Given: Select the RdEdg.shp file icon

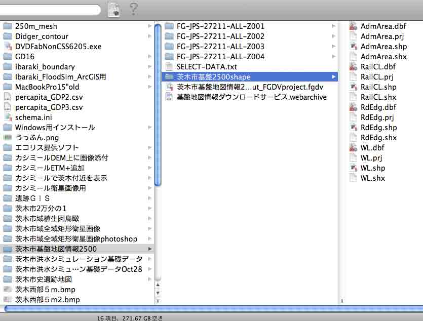Looking at the screenshot, I should (353, 127).
